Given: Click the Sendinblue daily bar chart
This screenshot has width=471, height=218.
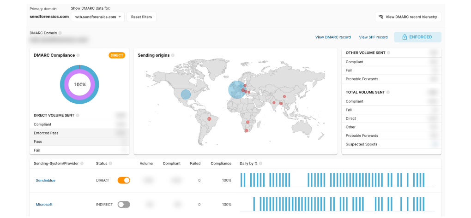Looking at the screenshot, I should coord(337,180).
